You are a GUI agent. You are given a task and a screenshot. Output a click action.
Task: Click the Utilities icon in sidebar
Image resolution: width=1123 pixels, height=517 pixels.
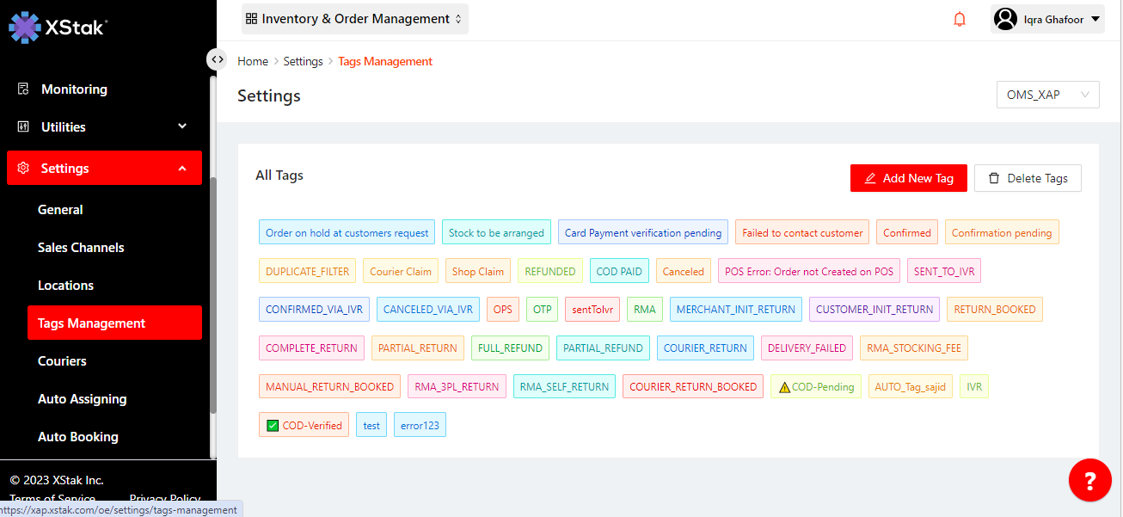pyautogui.click(x=24, y=127)
